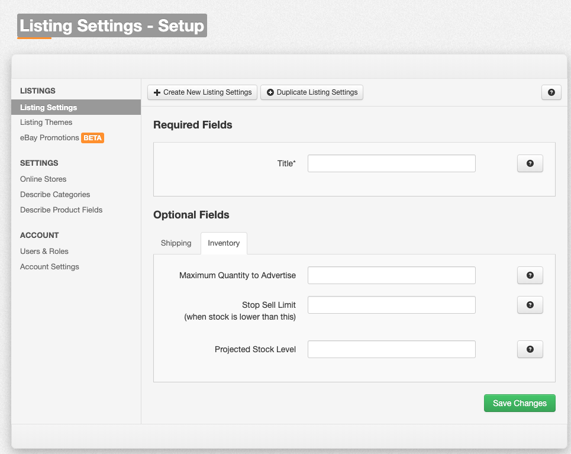
Task: Open Account Settings from sidebar
Action: 50,267
